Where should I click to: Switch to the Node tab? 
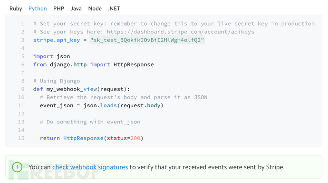click(x=95, y=9)
